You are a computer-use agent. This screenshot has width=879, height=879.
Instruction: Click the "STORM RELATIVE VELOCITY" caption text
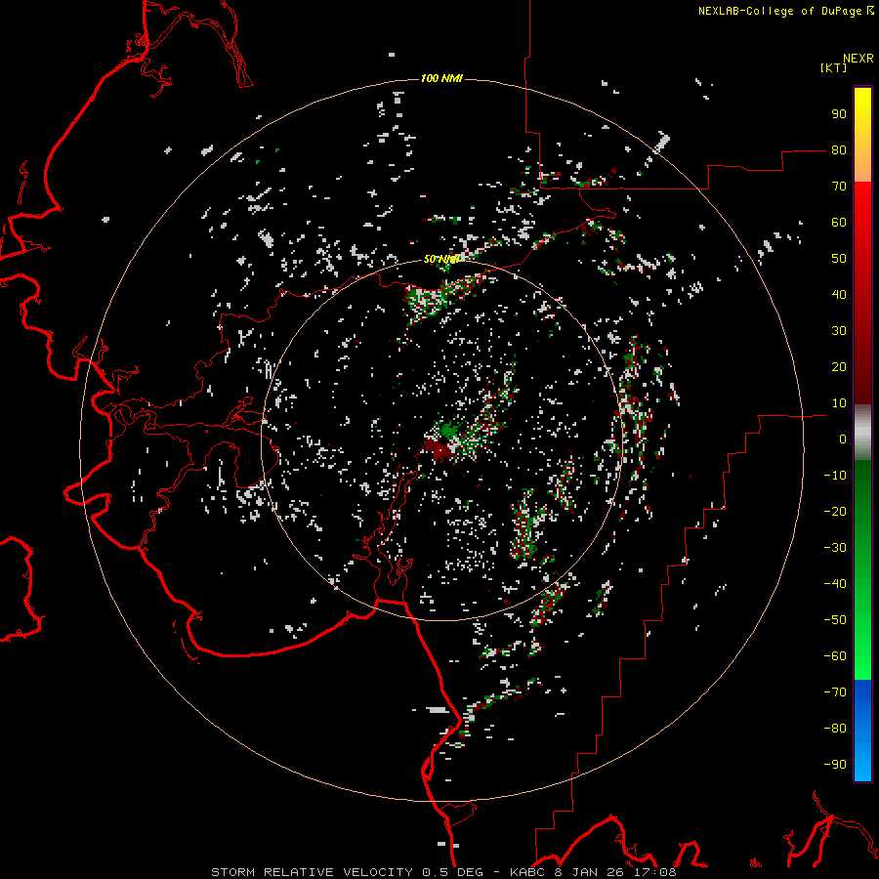pyautogui.click(x=312, y=872)
